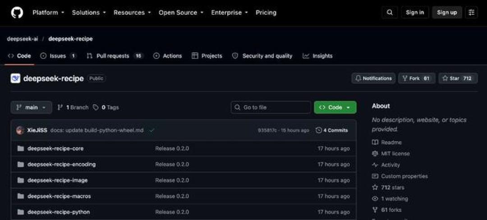Click the Release 0.2.0 message for deepseek-recipe-image
487x220 pixels.
172,180
